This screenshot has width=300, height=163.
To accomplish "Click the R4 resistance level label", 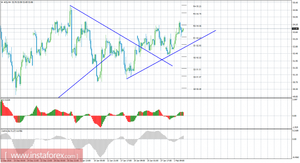I will tap(197, 6).
